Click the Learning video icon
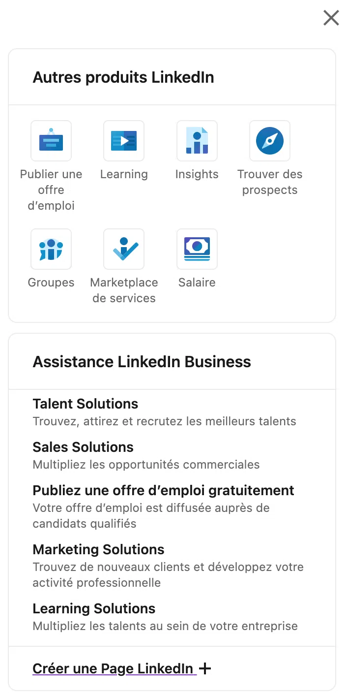 click(124, 141)
